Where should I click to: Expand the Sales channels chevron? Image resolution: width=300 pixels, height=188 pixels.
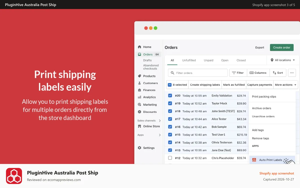click(x=160, y=121)
